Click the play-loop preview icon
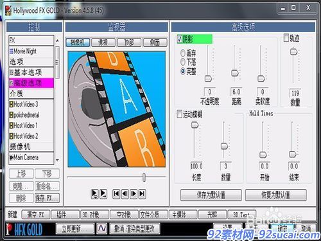 pyautogui.click(x=95, y=194)
